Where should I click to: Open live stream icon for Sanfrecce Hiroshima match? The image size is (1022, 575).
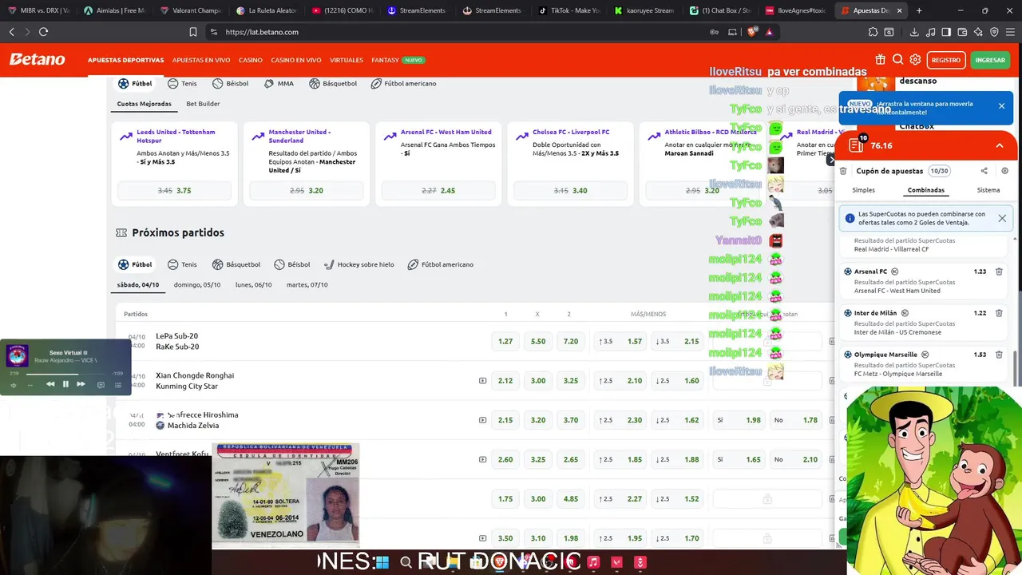[482, 420]
